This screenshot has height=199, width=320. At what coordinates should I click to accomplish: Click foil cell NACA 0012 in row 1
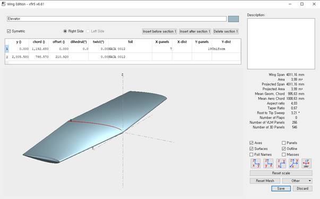tap(130, 49)
